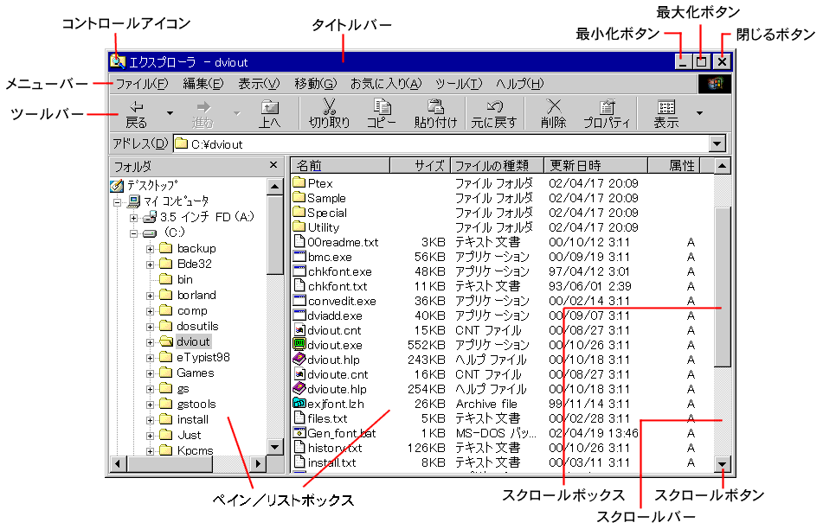823x529 pixels.
Task: Click the Copy (コピー) toolbar icon
Action: pos(382,106)
